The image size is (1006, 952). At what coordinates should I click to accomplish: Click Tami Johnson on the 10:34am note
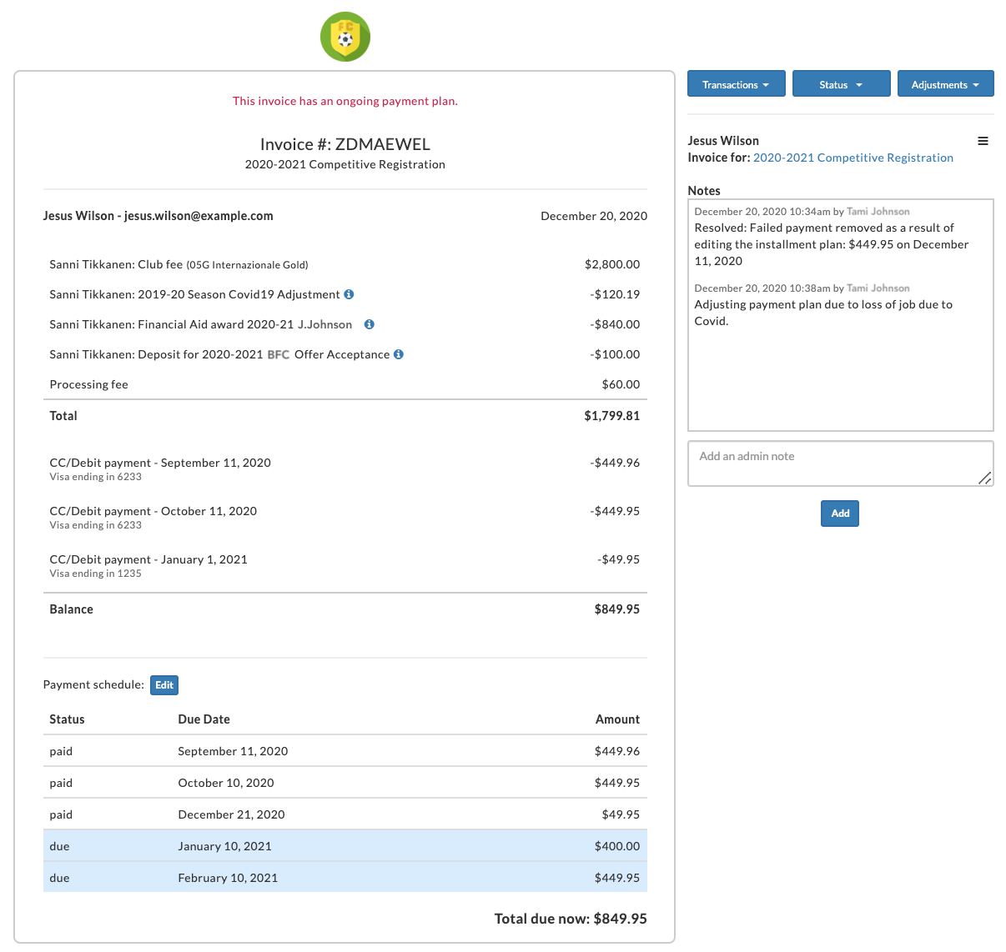[878, 212]
